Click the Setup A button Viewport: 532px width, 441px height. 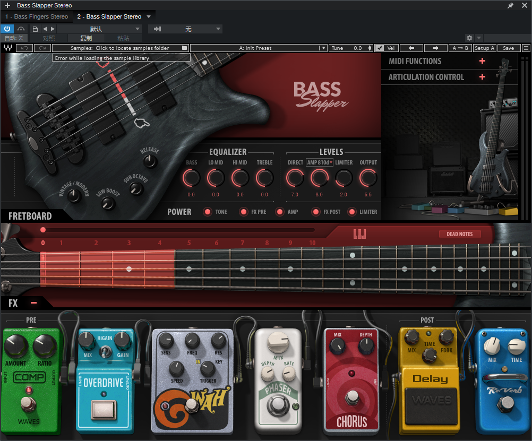tap(485, 48)
